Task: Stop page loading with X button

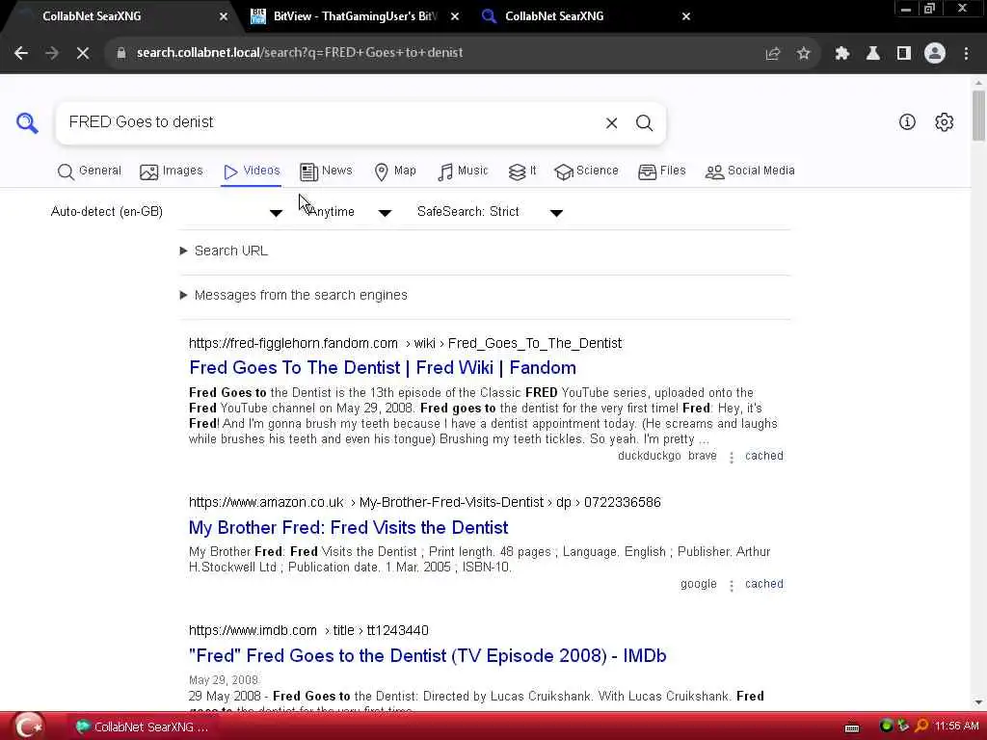Action: (83, 53)
